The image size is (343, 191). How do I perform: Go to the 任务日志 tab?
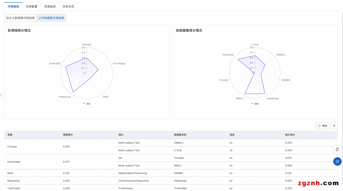68,7
